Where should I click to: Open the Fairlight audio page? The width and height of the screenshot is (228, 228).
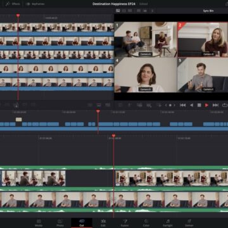[x=168, y=223]
